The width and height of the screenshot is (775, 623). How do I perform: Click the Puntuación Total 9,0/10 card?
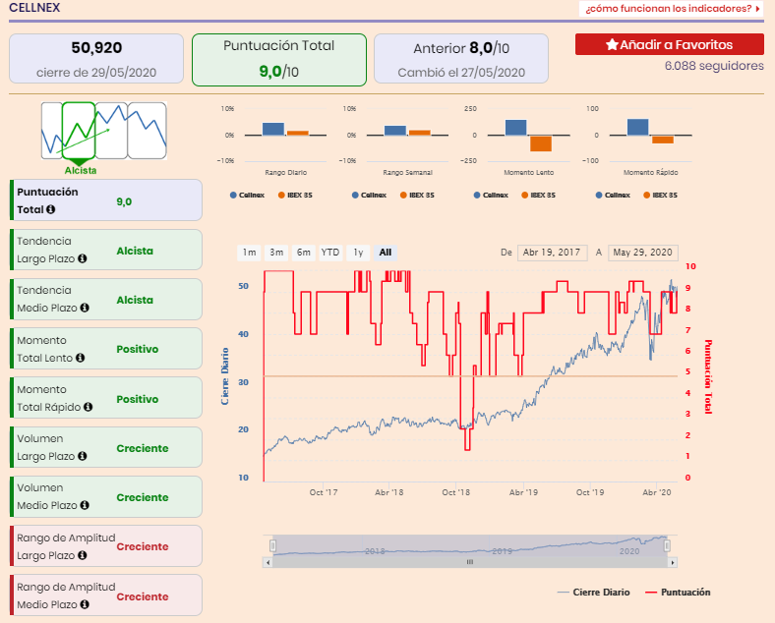[x=279, y=60]
